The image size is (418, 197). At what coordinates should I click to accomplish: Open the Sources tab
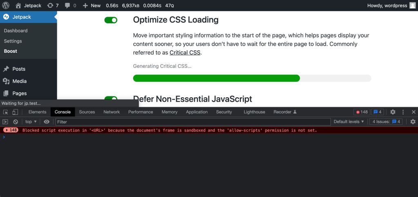pyautogui.click(x=87, y=112)
